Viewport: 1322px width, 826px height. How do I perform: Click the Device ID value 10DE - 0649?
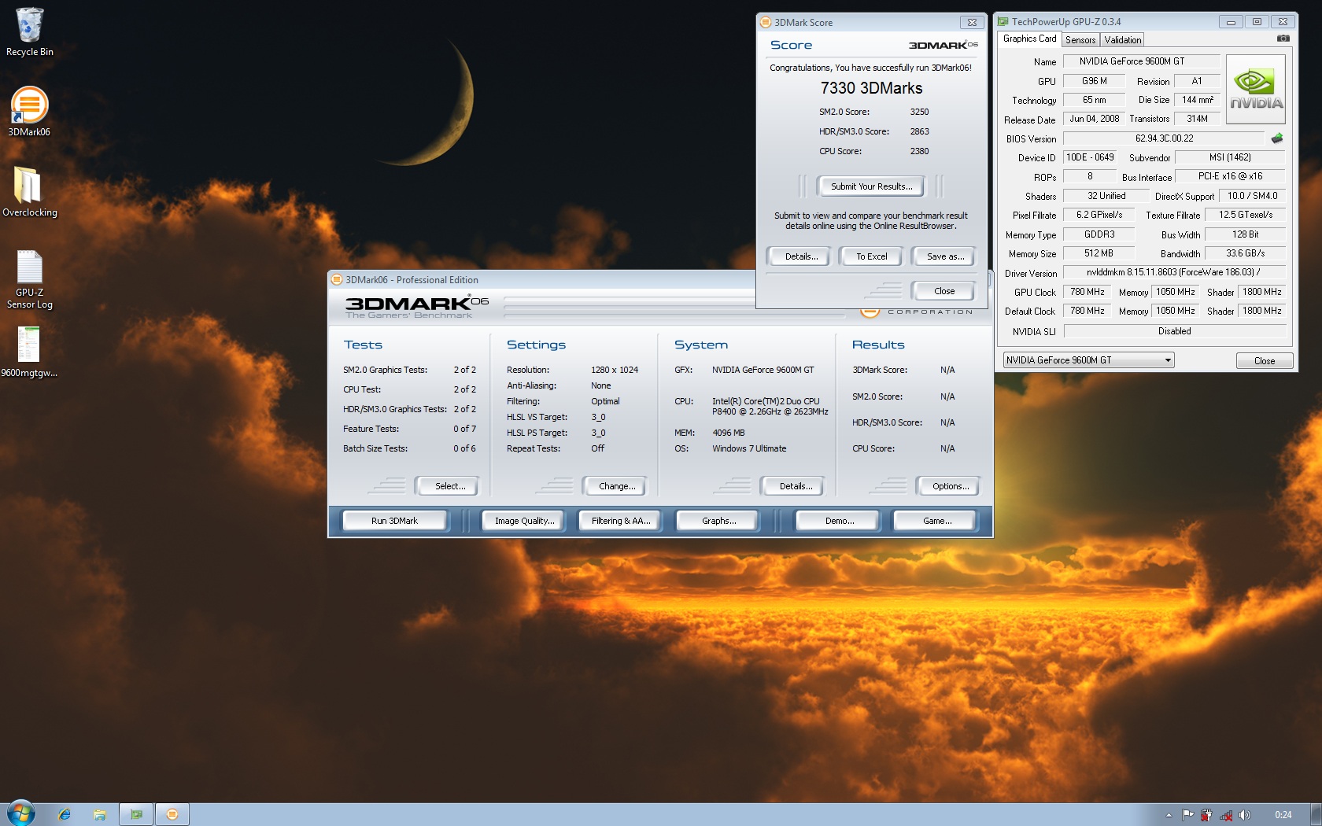(1090, 157)
